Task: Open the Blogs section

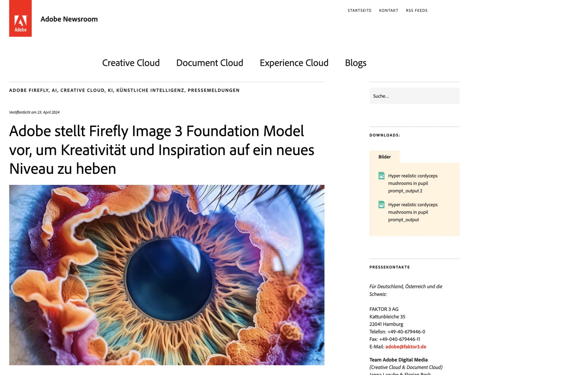Action: click(355, 63)
